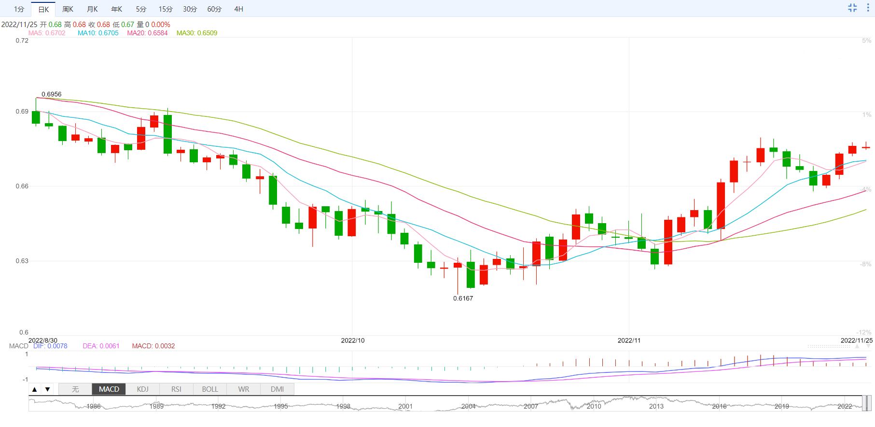
Task: Click the 2022/10 date axis label
Action: [353, 341]
